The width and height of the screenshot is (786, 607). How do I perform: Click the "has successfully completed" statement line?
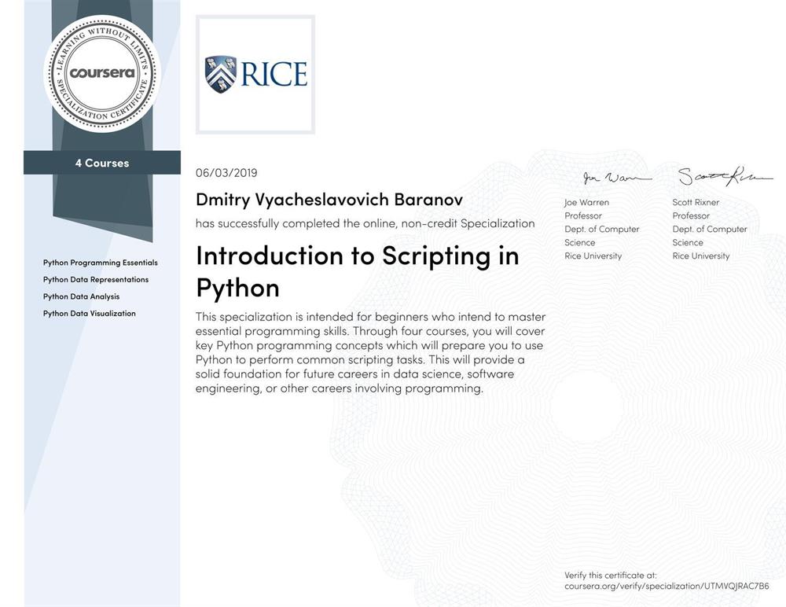pyautogui.click(x=365, y=223)
